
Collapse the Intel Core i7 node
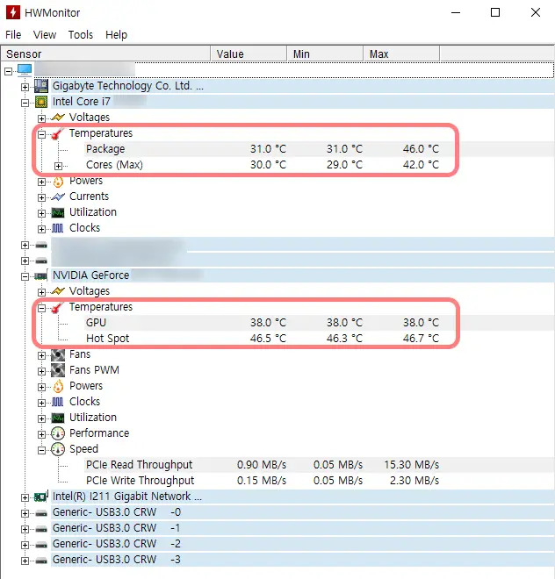pos(25,103)
